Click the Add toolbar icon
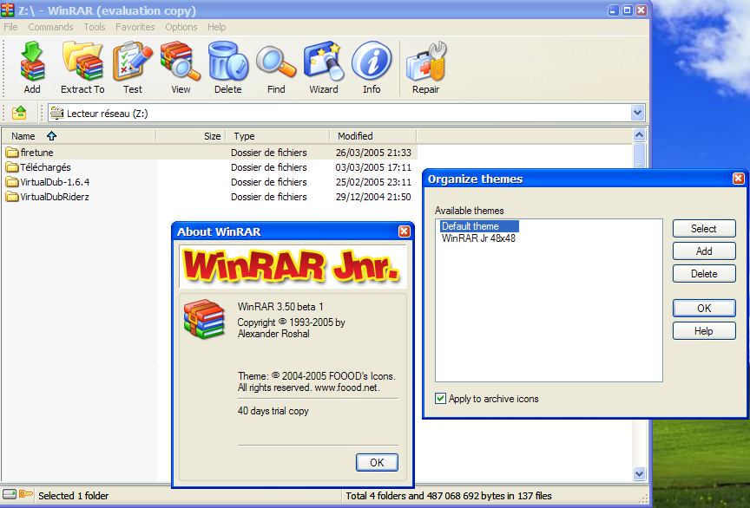Image resolution: width=750 pixels, height=508 pixels. click(x=32, y=62)
